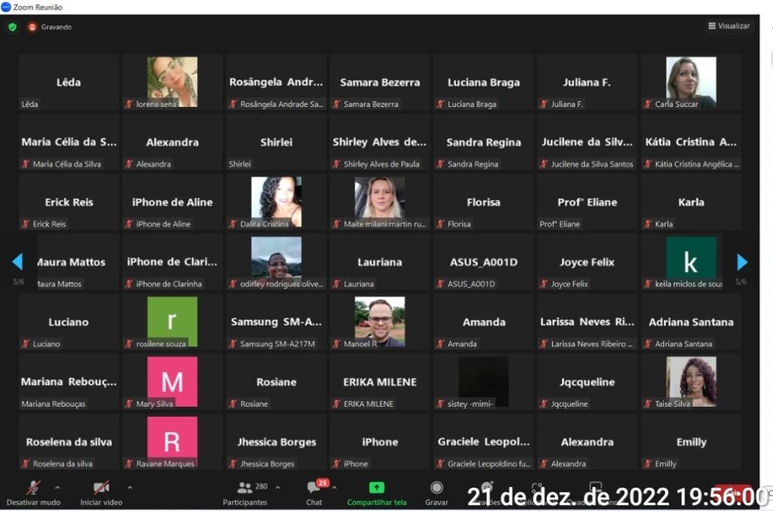
Task: Open the Participantes panel
Action: [x=245, y=488]
